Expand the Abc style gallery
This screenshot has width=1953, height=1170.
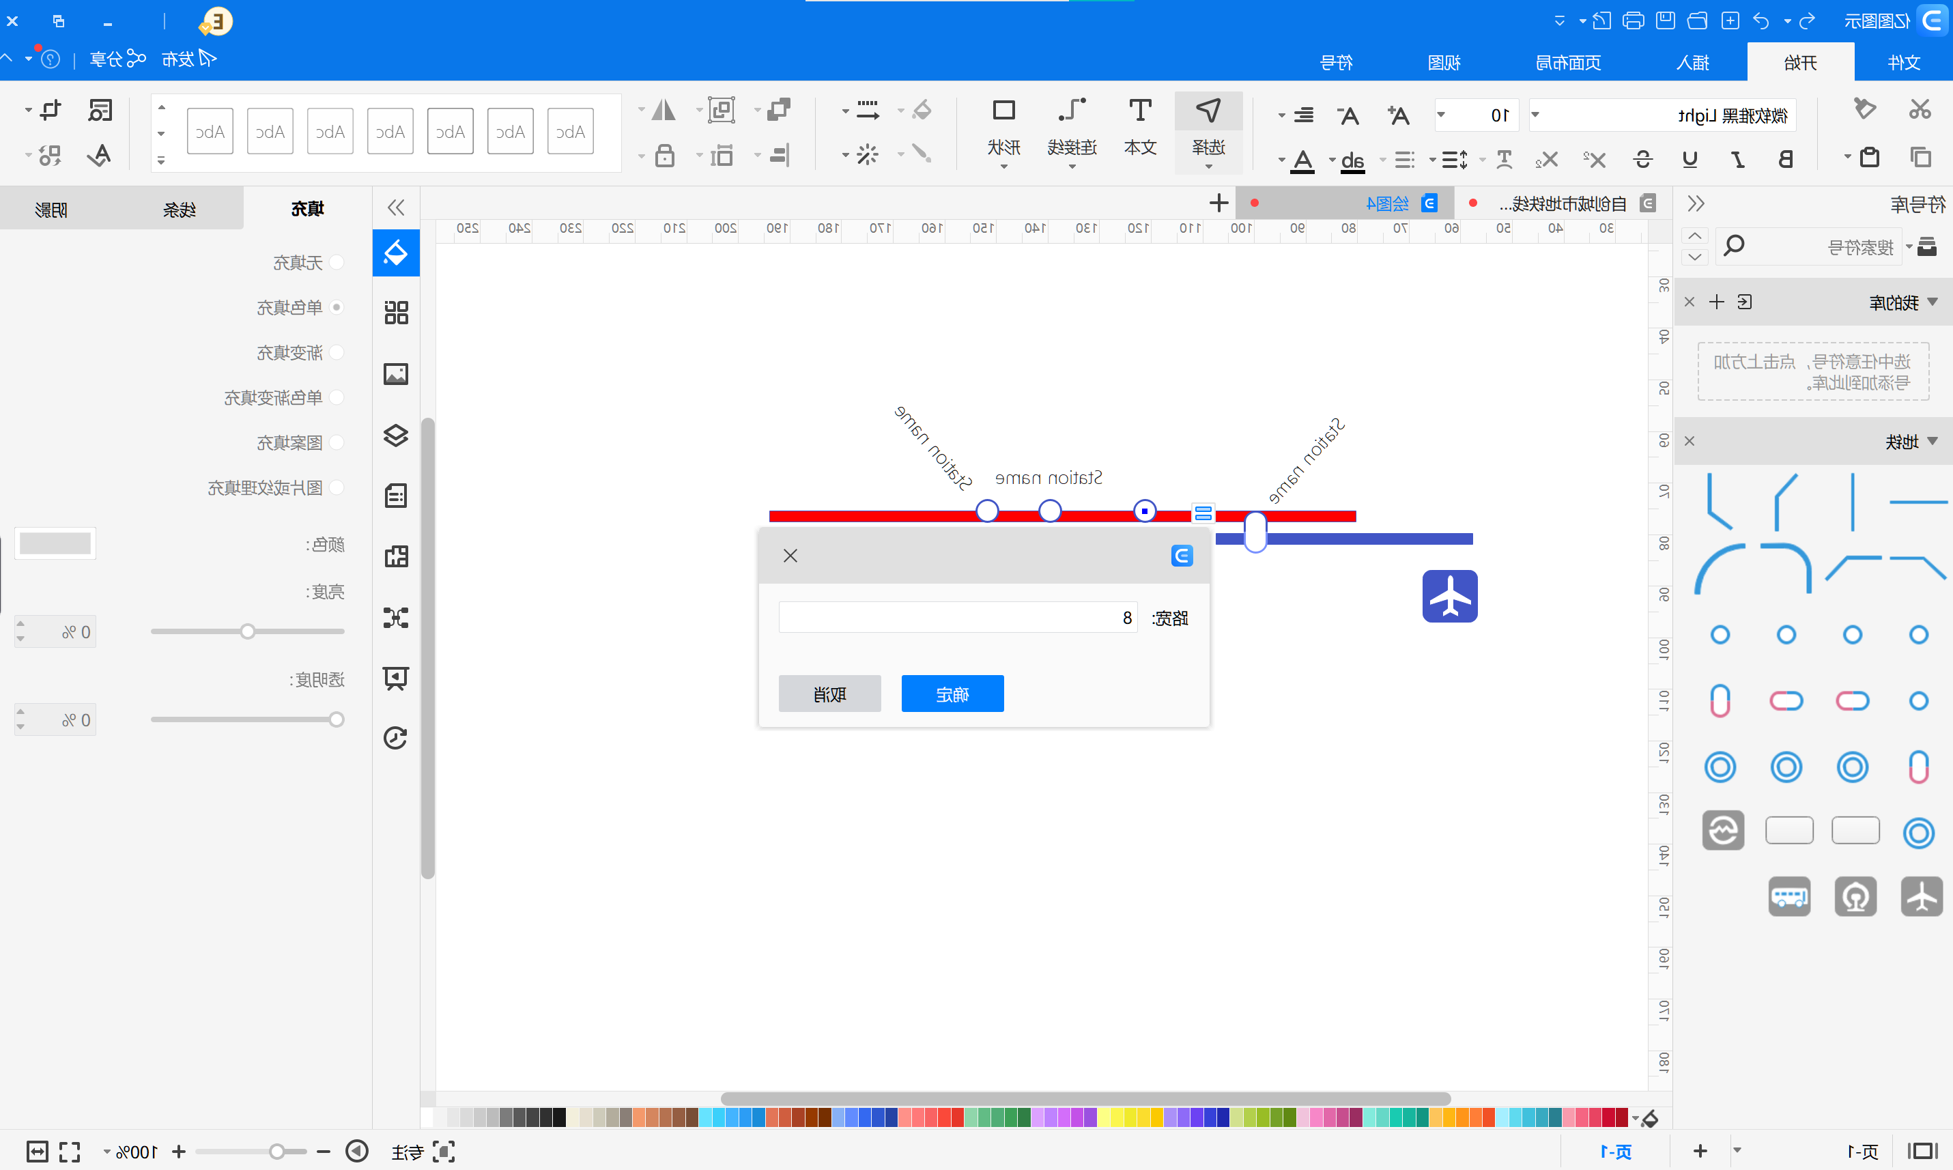coord(161,161)
